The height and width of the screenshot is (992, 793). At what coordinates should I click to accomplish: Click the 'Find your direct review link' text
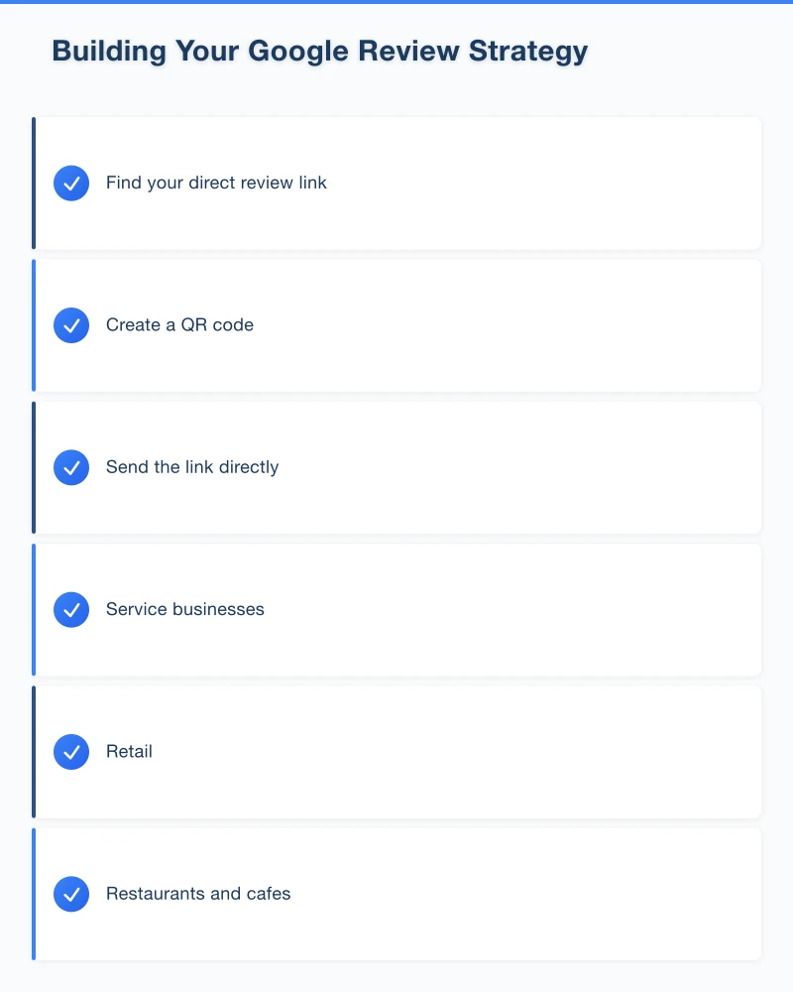click(216, 184)
